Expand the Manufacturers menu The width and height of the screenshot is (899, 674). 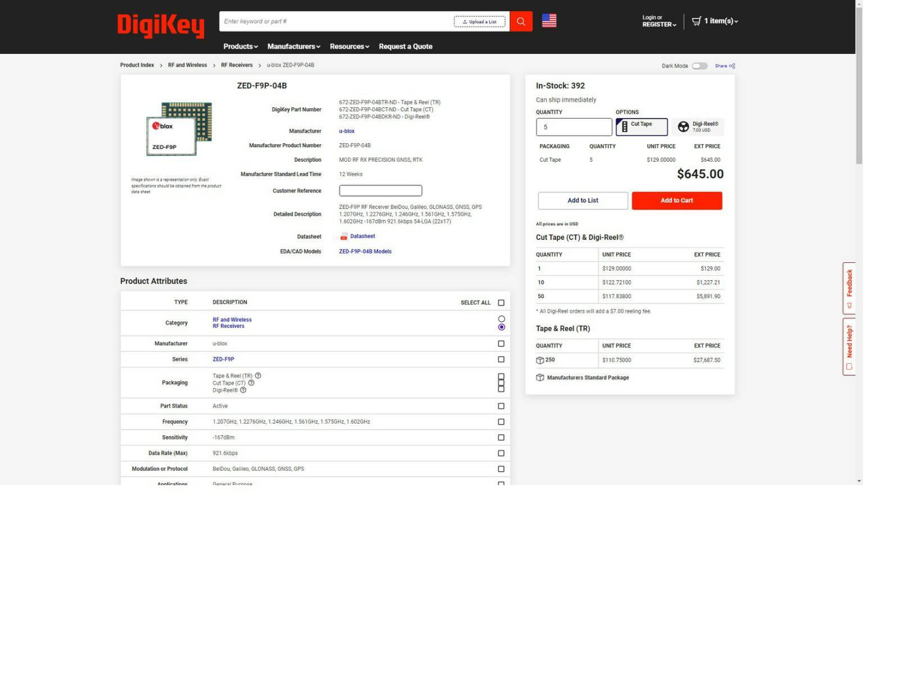click(x=294, y=47)
